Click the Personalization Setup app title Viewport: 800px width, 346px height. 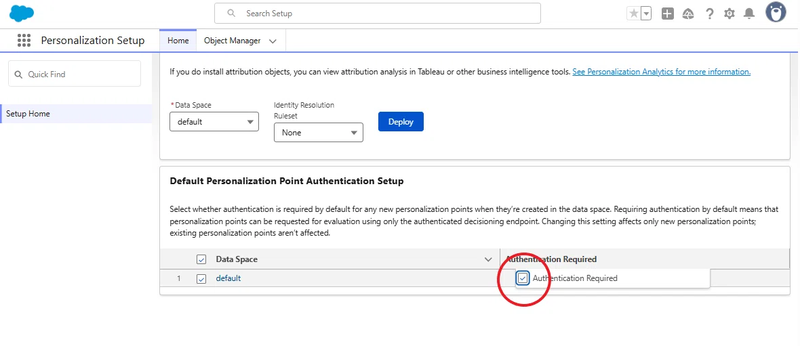[x=93, y=40]
